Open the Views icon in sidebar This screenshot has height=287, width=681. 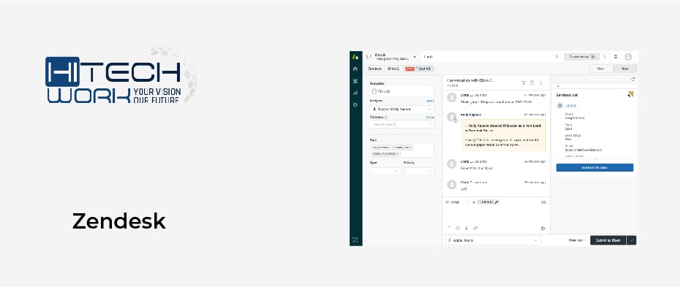[355, 80]
